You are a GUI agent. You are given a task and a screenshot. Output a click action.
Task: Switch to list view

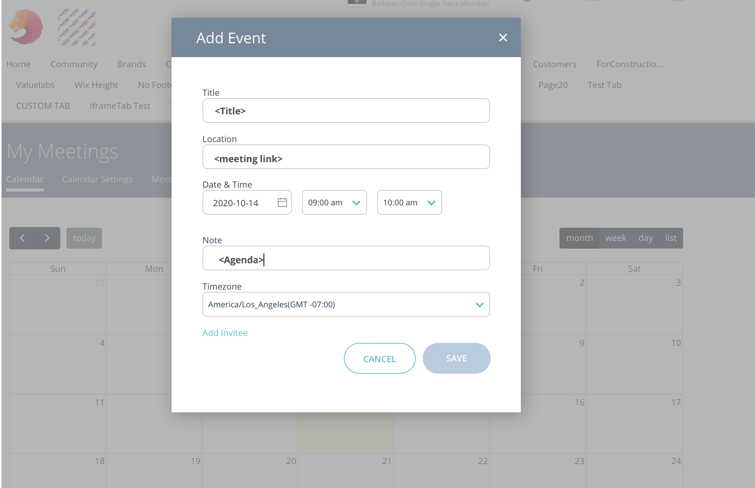coord(671,238)
